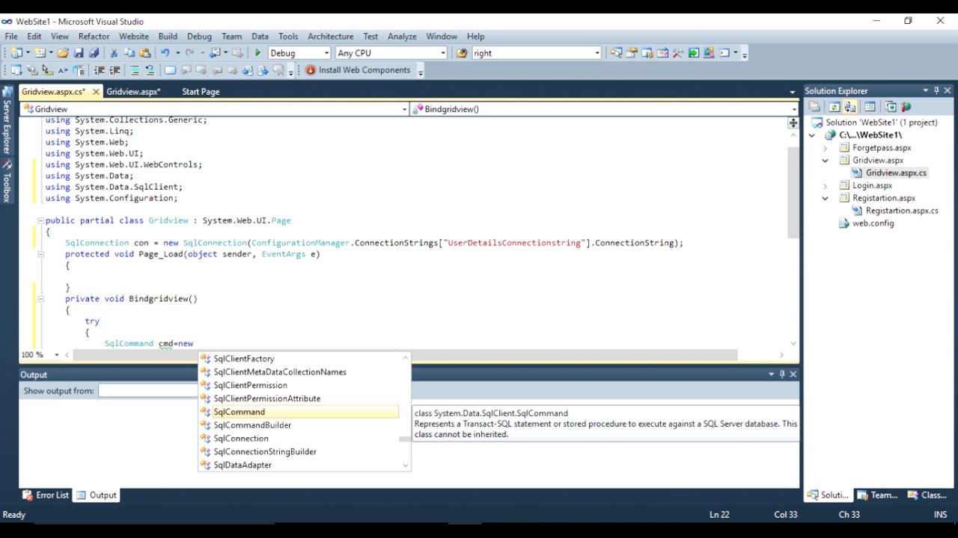
Task: Open Toolbox side tab
Action: pyautogui.click(x=7, y=182)
